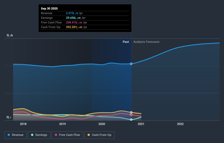Click the 'Past' label on chart
Viewport: 224px width, 143px height.
point(126,42)
